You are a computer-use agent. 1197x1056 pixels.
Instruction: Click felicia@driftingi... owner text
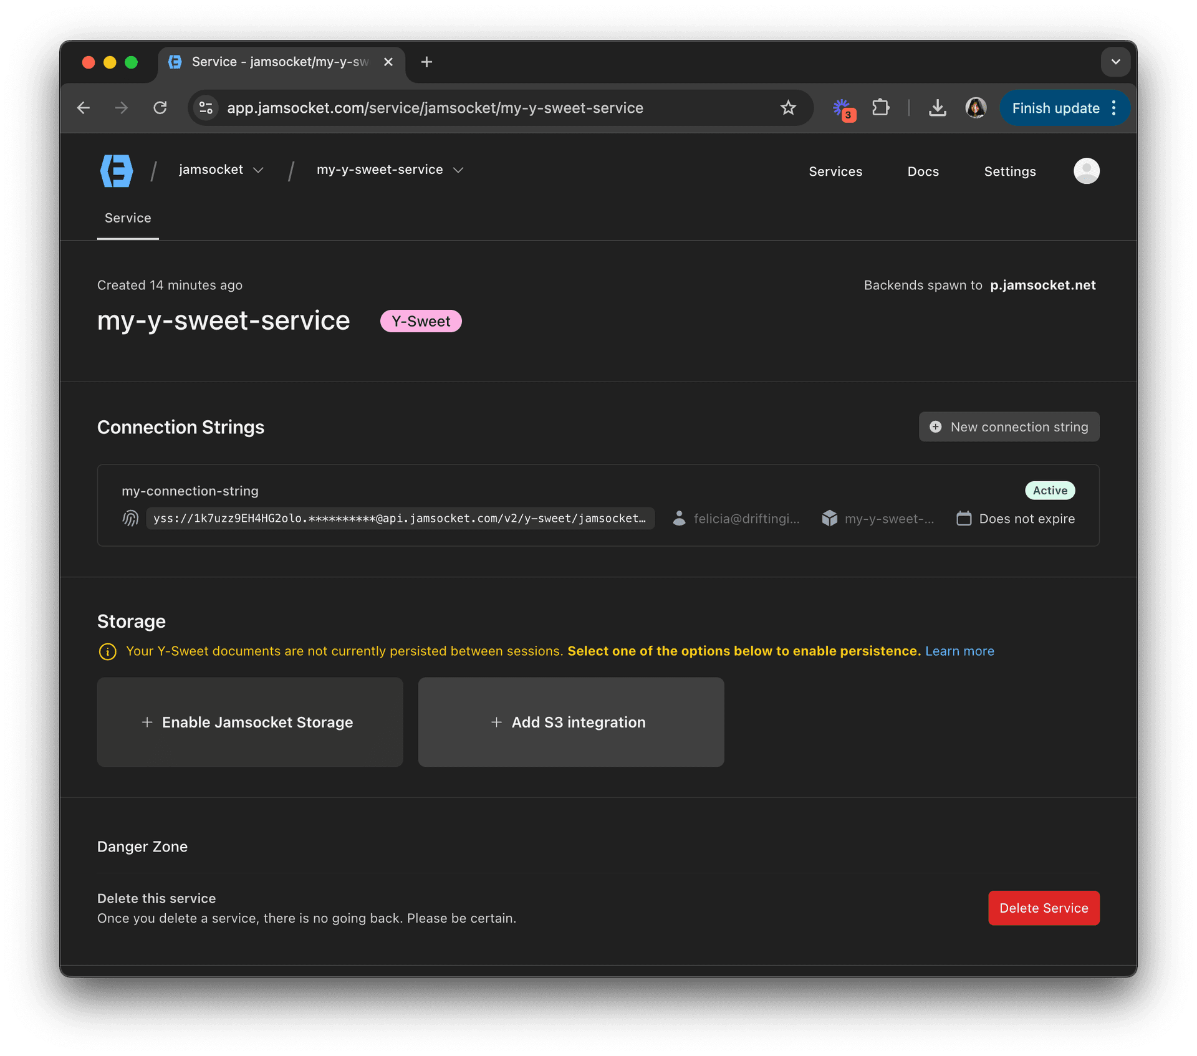point(746,519)
